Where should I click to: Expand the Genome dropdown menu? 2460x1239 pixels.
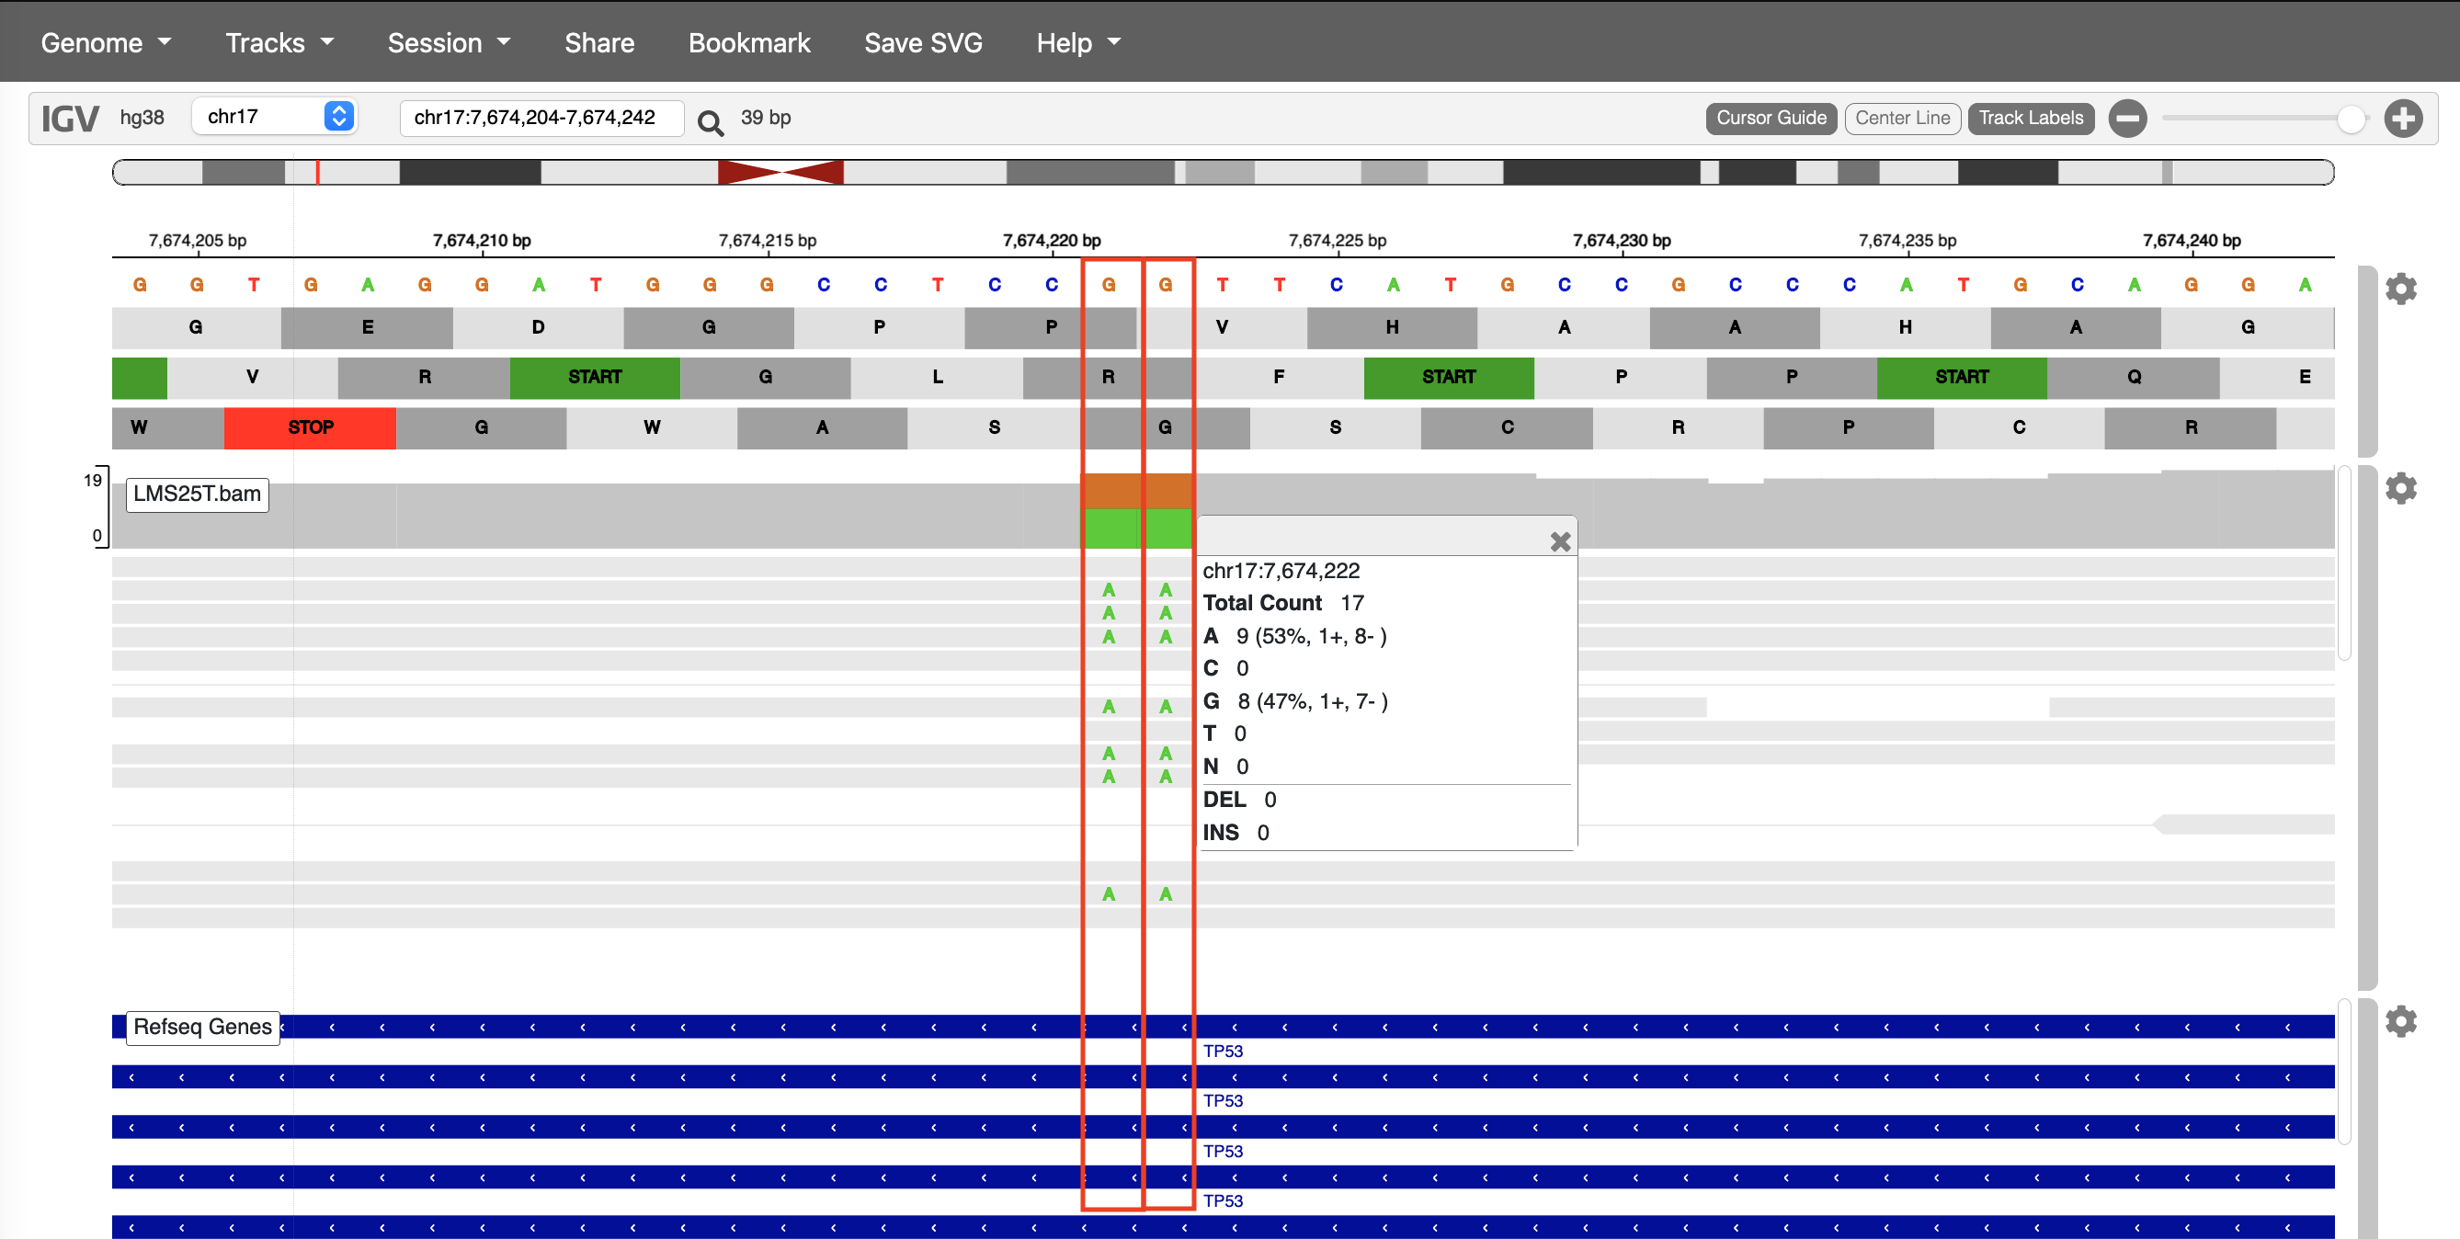[x=105, y=43]
